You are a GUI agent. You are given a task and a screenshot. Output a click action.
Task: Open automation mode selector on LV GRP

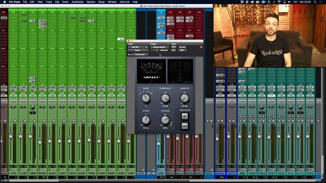coord(23,96)
